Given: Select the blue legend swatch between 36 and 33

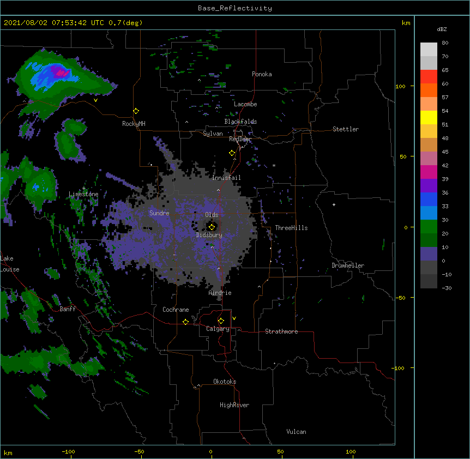Looking at the screenshot, I should 429,199.
